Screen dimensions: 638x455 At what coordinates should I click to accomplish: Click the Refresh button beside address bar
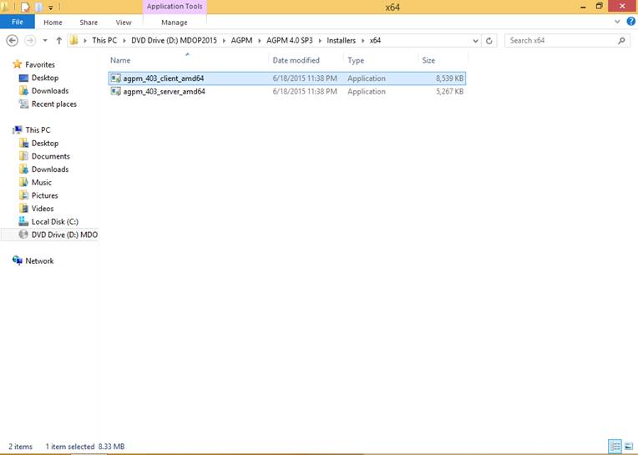pyautogui.click(x=490, y=40)
